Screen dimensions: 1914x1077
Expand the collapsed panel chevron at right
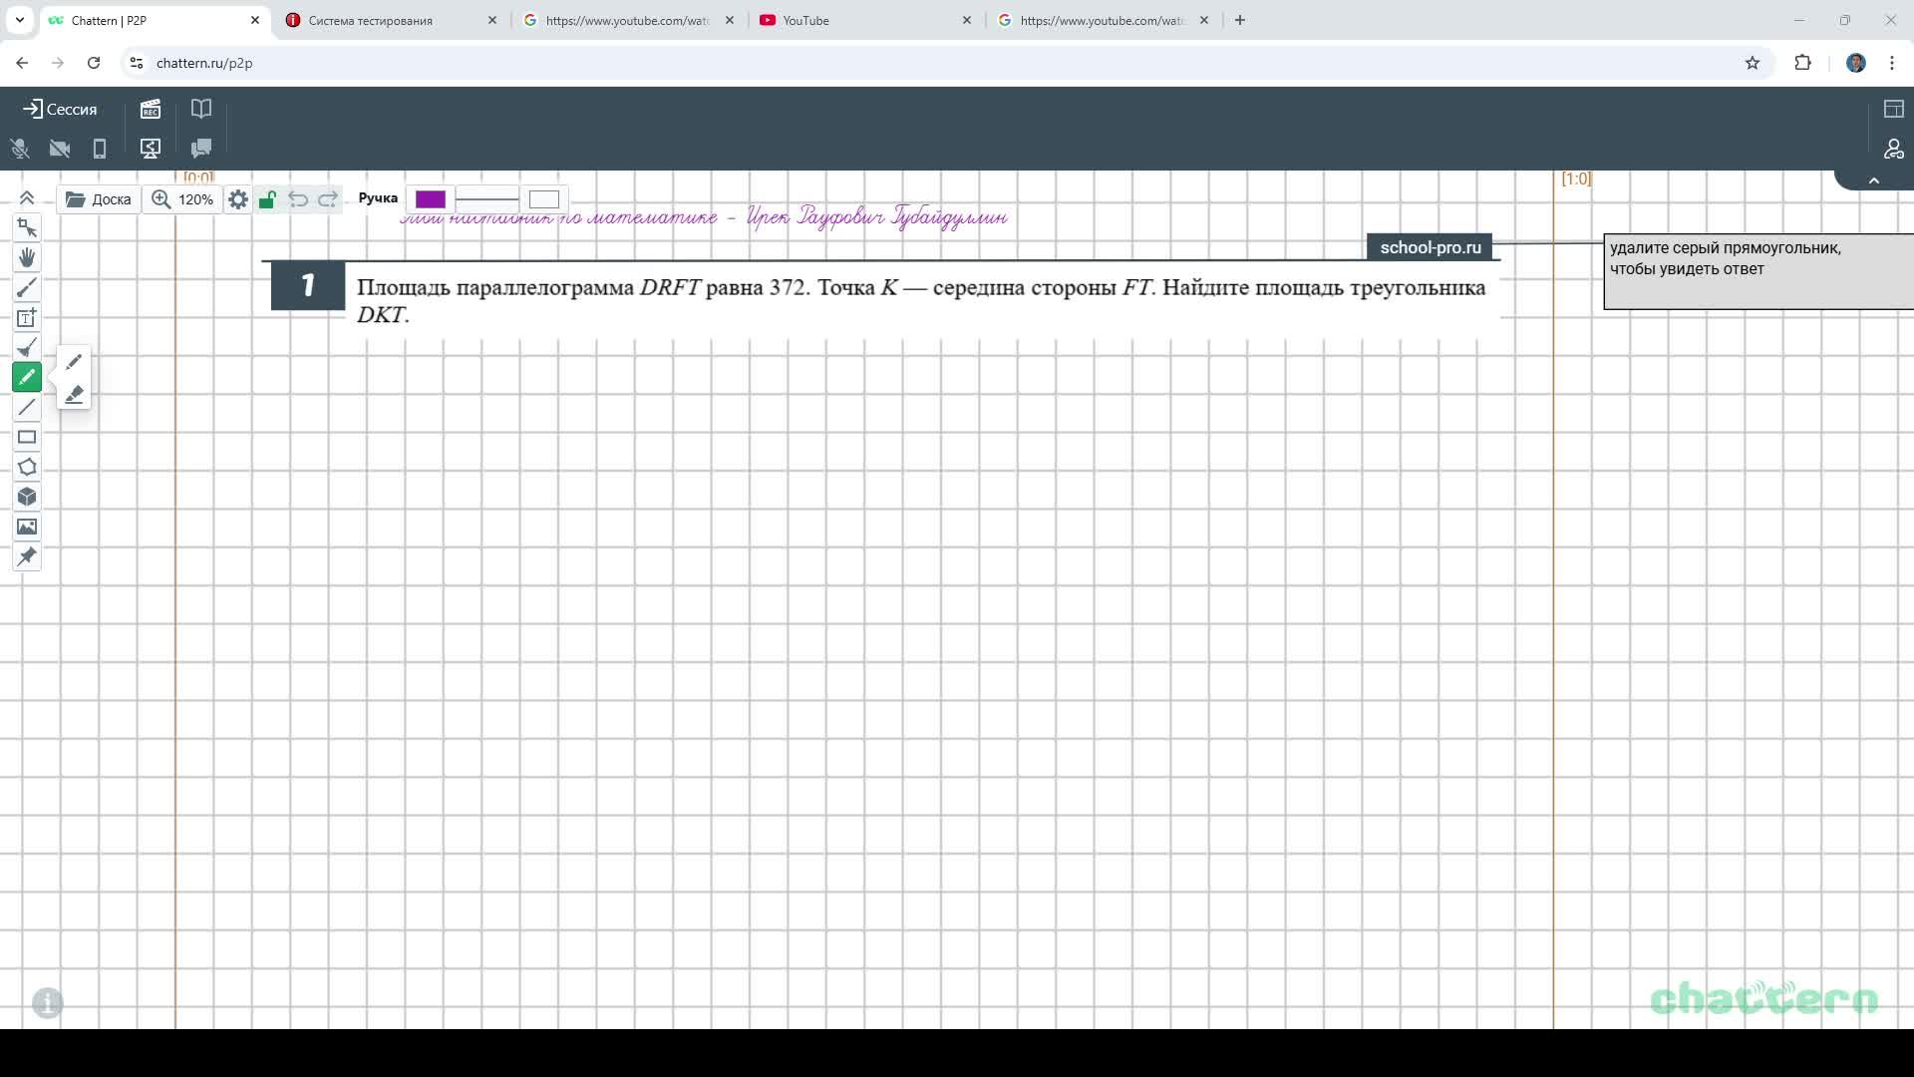point(1874,180)
